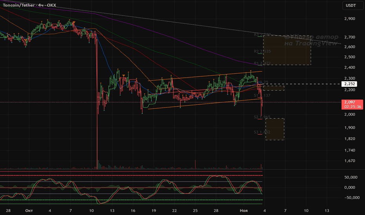The width and height of the screenshot is (365, 215).
Task: Click the S3 pivot support label
Action: tap(262, 133)
